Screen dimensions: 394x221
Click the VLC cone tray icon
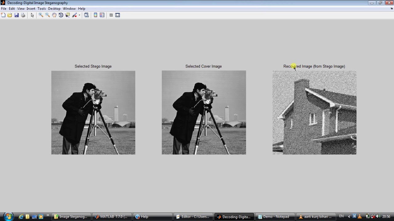[x=360, y=216]
